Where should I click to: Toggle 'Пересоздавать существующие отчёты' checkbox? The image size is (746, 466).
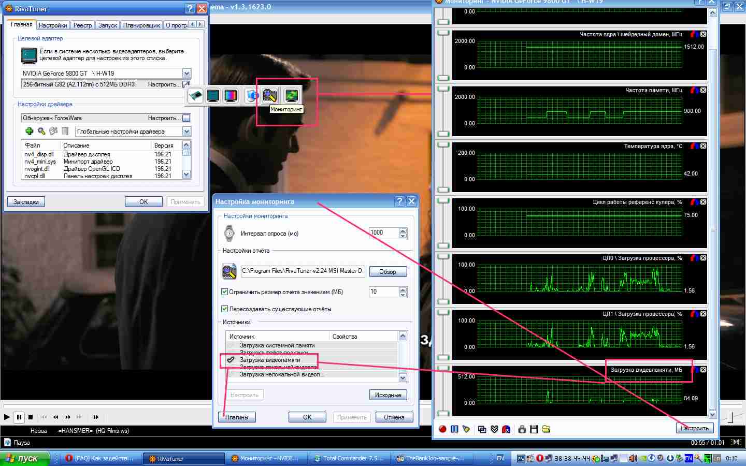pyautogui.click(x=225, y=309)
